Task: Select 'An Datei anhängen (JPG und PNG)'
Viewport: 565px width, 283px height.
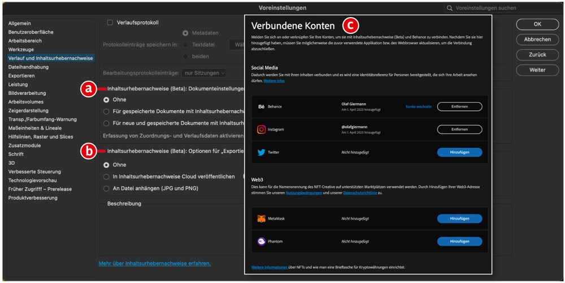Action: pos(106,189)
